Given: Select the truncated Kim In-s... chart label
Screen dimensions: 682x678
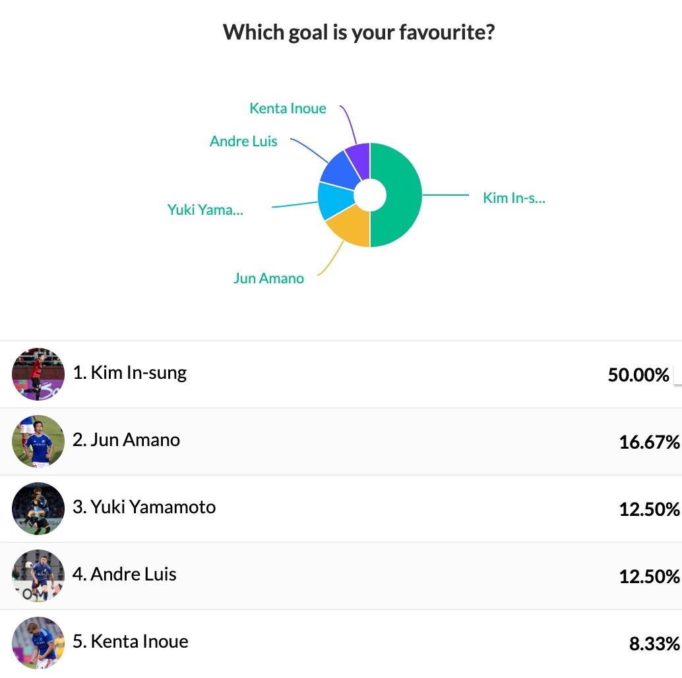Looking at the screenshot, I should click(x=514, y=198).
